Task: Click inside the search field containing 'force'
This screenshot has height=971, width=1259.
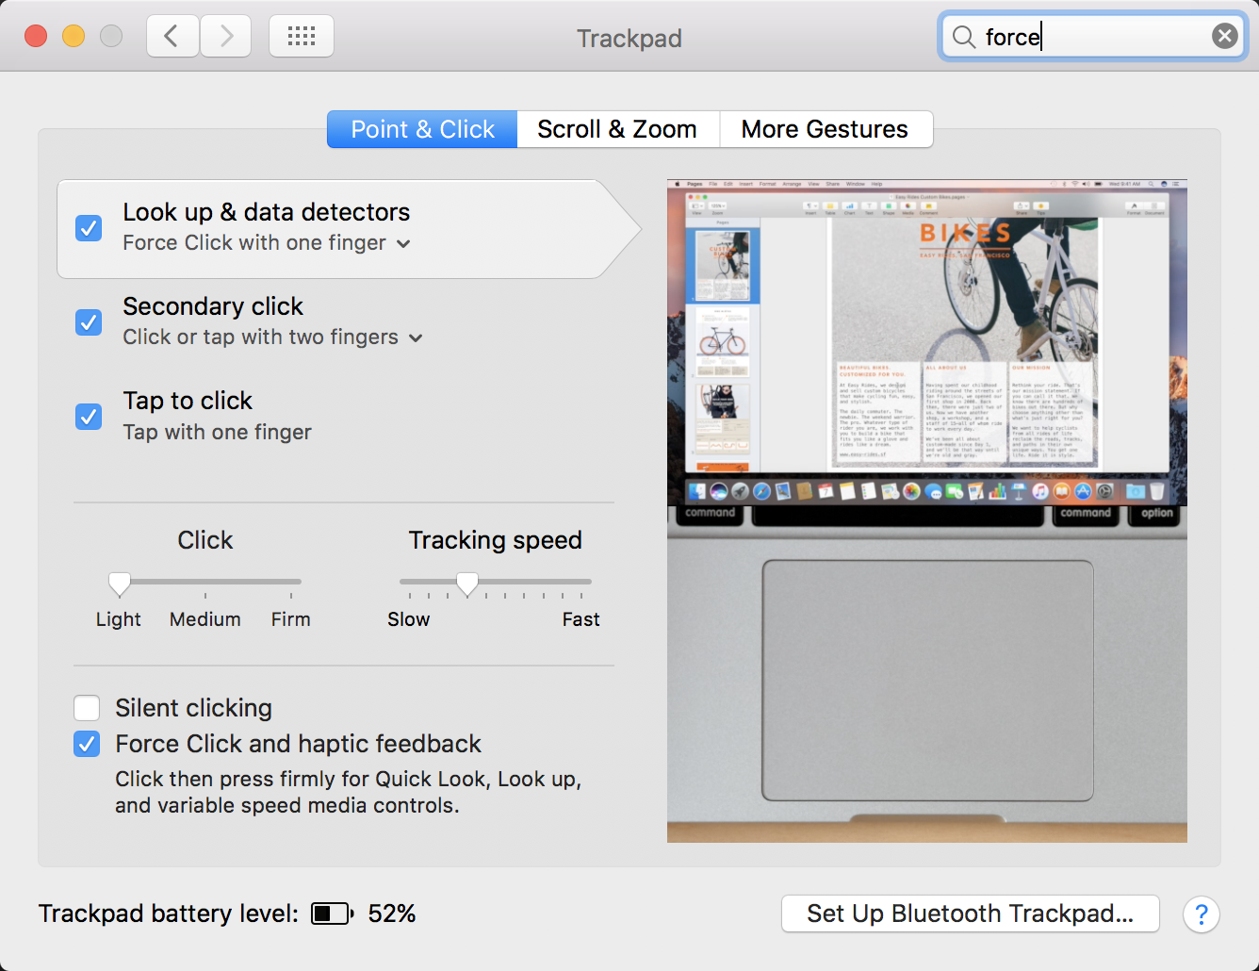Action: pos(1093,37)
